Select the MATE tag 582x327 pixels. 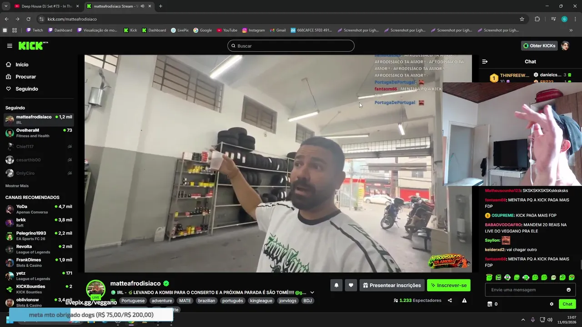tap(185, 301)
